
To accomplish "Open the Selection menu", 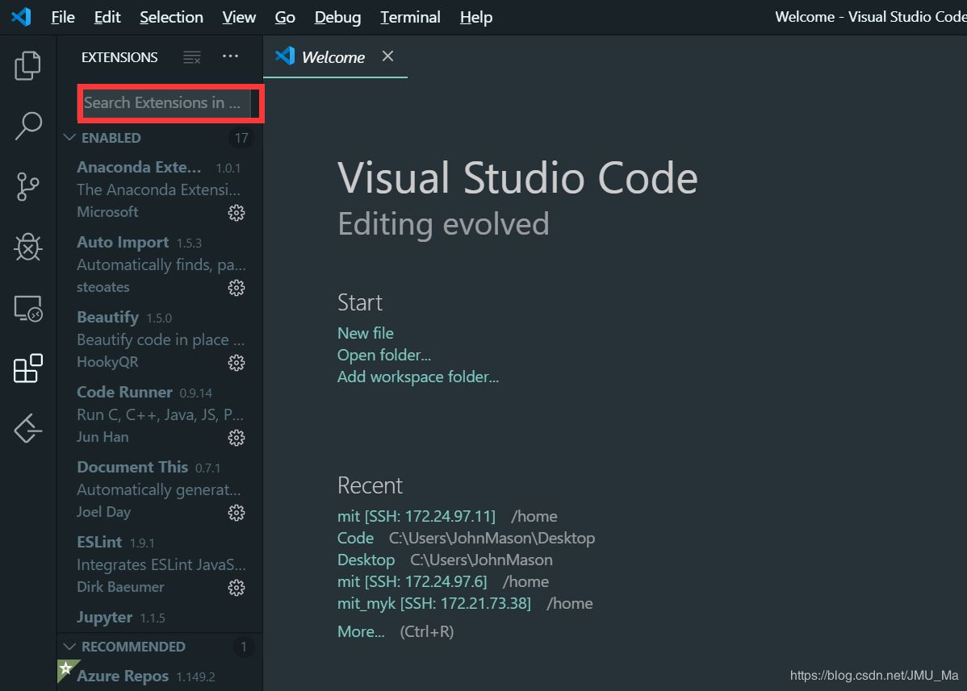I will coord(171,17).
